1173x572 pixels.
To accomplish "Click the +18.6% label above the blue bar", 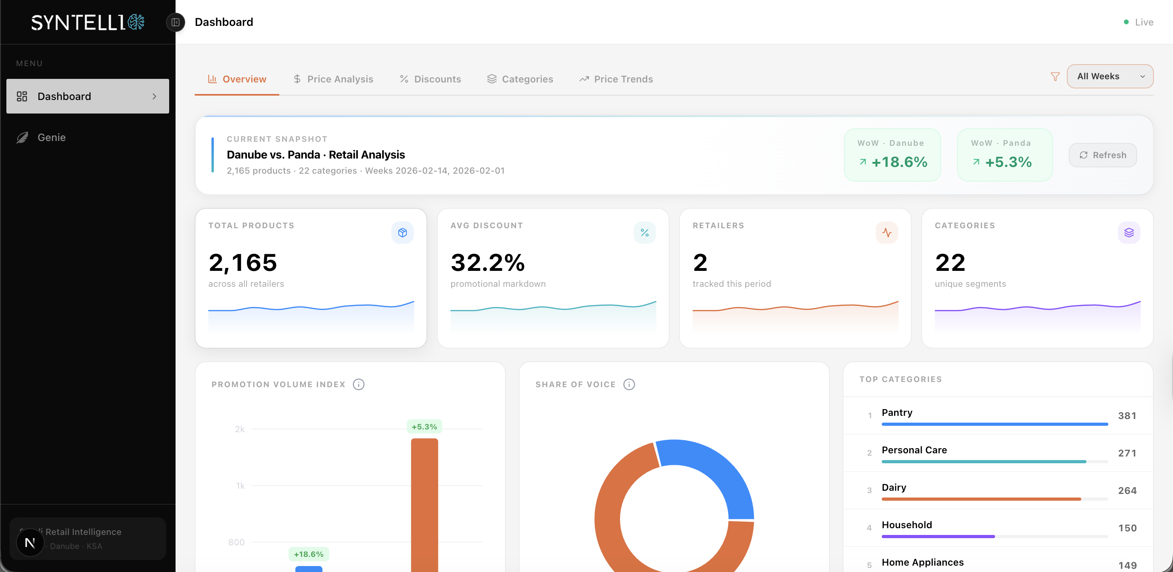I will click(x=309, y=554).
